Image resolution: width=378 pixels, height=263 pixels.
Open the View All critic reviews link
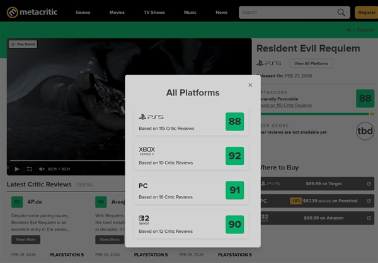pos(84,185)
